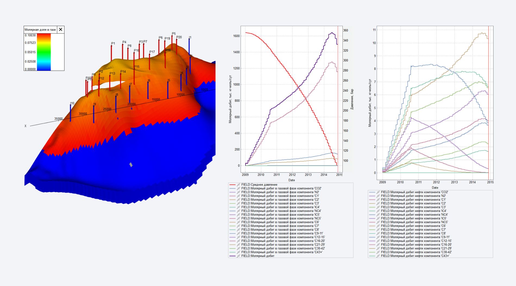Pin oil 'C7' component curve in right legend
The image size is (516, 286).
pyautogui.click(x=378, y=230)
